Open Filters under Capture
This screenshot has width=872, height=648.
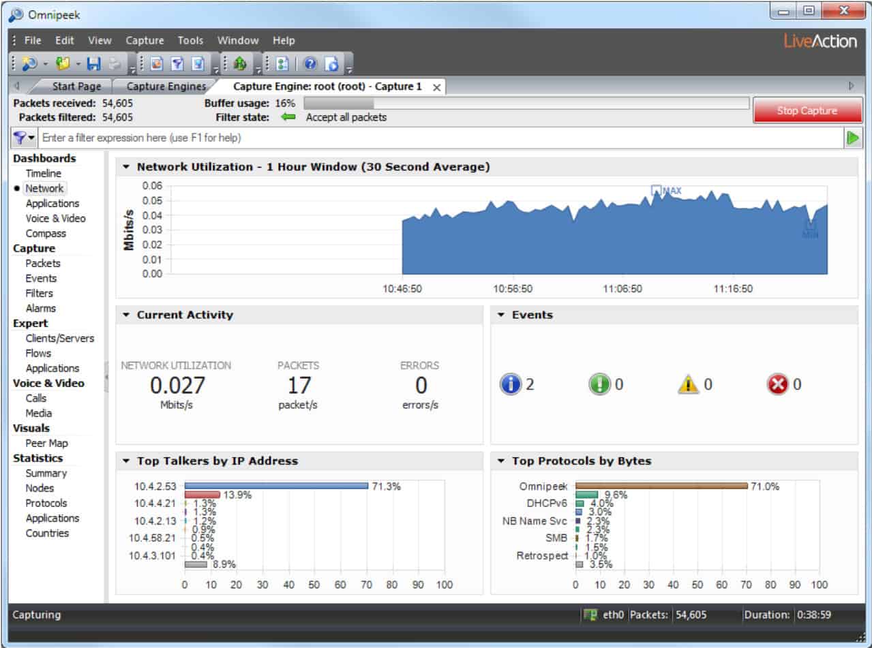pyautogui.click(x=39, y=294)
